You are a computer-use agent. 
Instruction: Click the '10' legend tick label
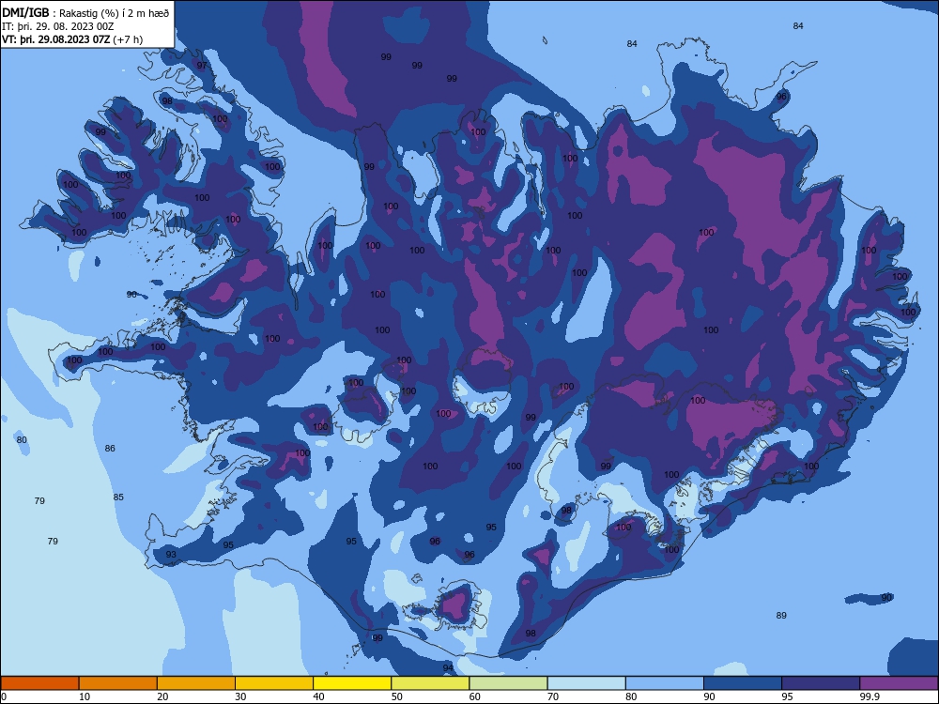(x=85, y=696)
